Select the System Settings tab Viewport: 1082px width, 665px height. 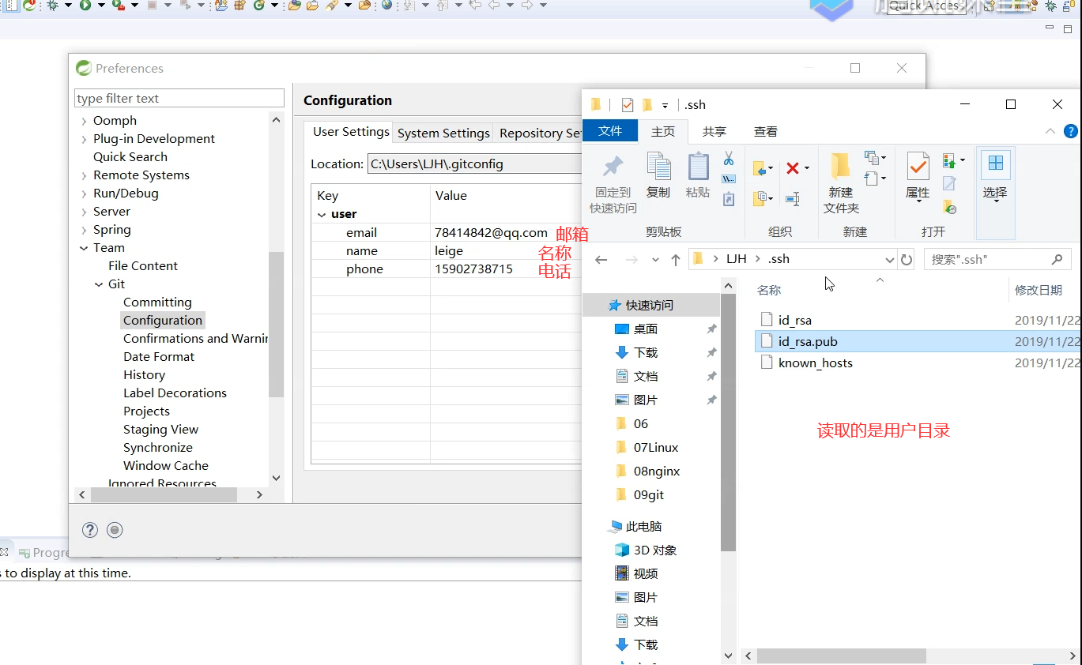tap(443, 133)
